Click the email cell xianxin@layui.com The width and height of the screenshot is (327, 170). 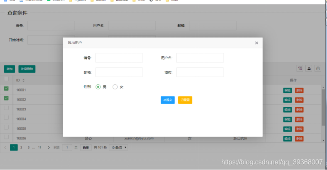(139, 139)
